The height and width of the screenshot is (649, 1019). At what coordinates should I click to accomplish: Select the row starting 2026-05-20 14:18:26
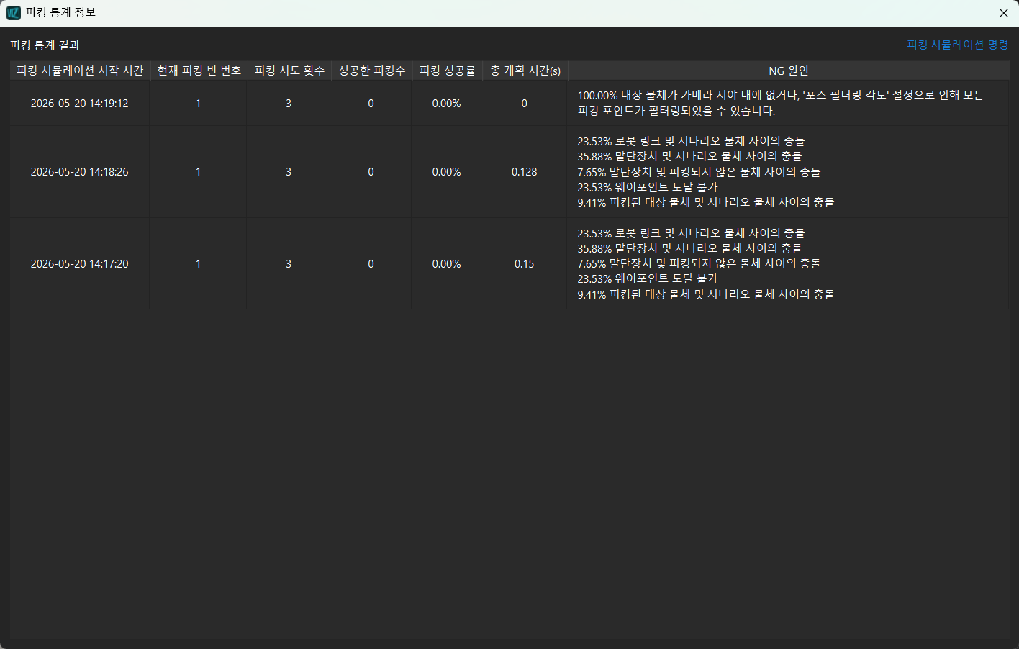[510, 172]
